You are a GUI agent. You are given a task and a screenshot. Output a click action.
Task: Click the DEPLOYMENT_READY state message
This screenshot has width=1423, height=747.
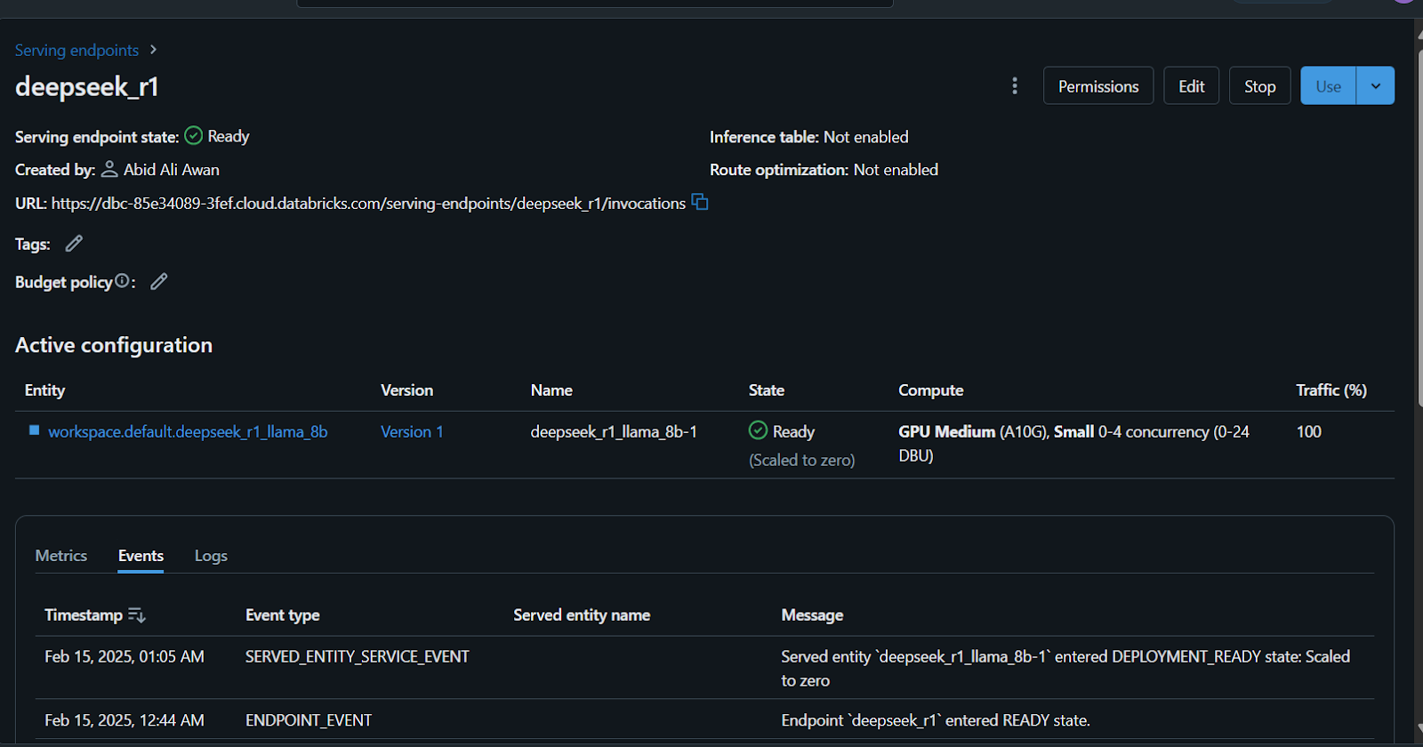[x=1065, y=668]
